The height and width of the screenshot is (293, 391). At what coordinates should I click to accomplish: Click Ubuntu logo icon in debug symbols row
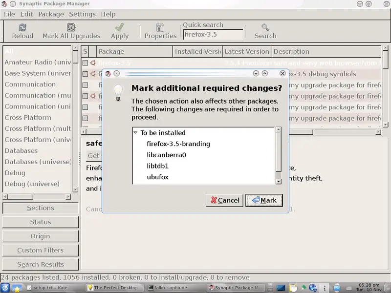pyautogui.click(x=93, y=74)
